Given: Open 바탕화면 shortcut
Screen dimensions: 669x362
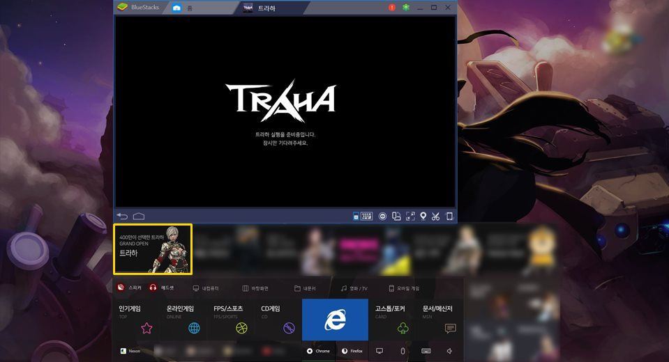Looking at the screenshot, I should [255, 288].
